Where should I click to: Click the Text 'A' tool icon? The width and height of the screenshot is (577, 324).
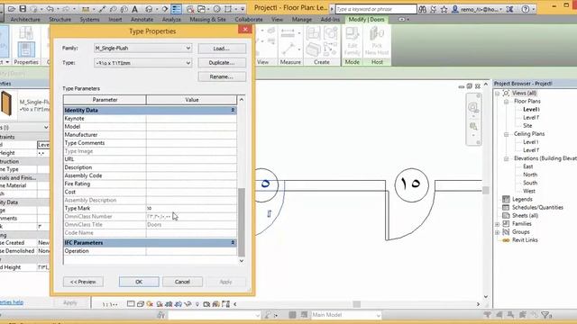point(134,9)
